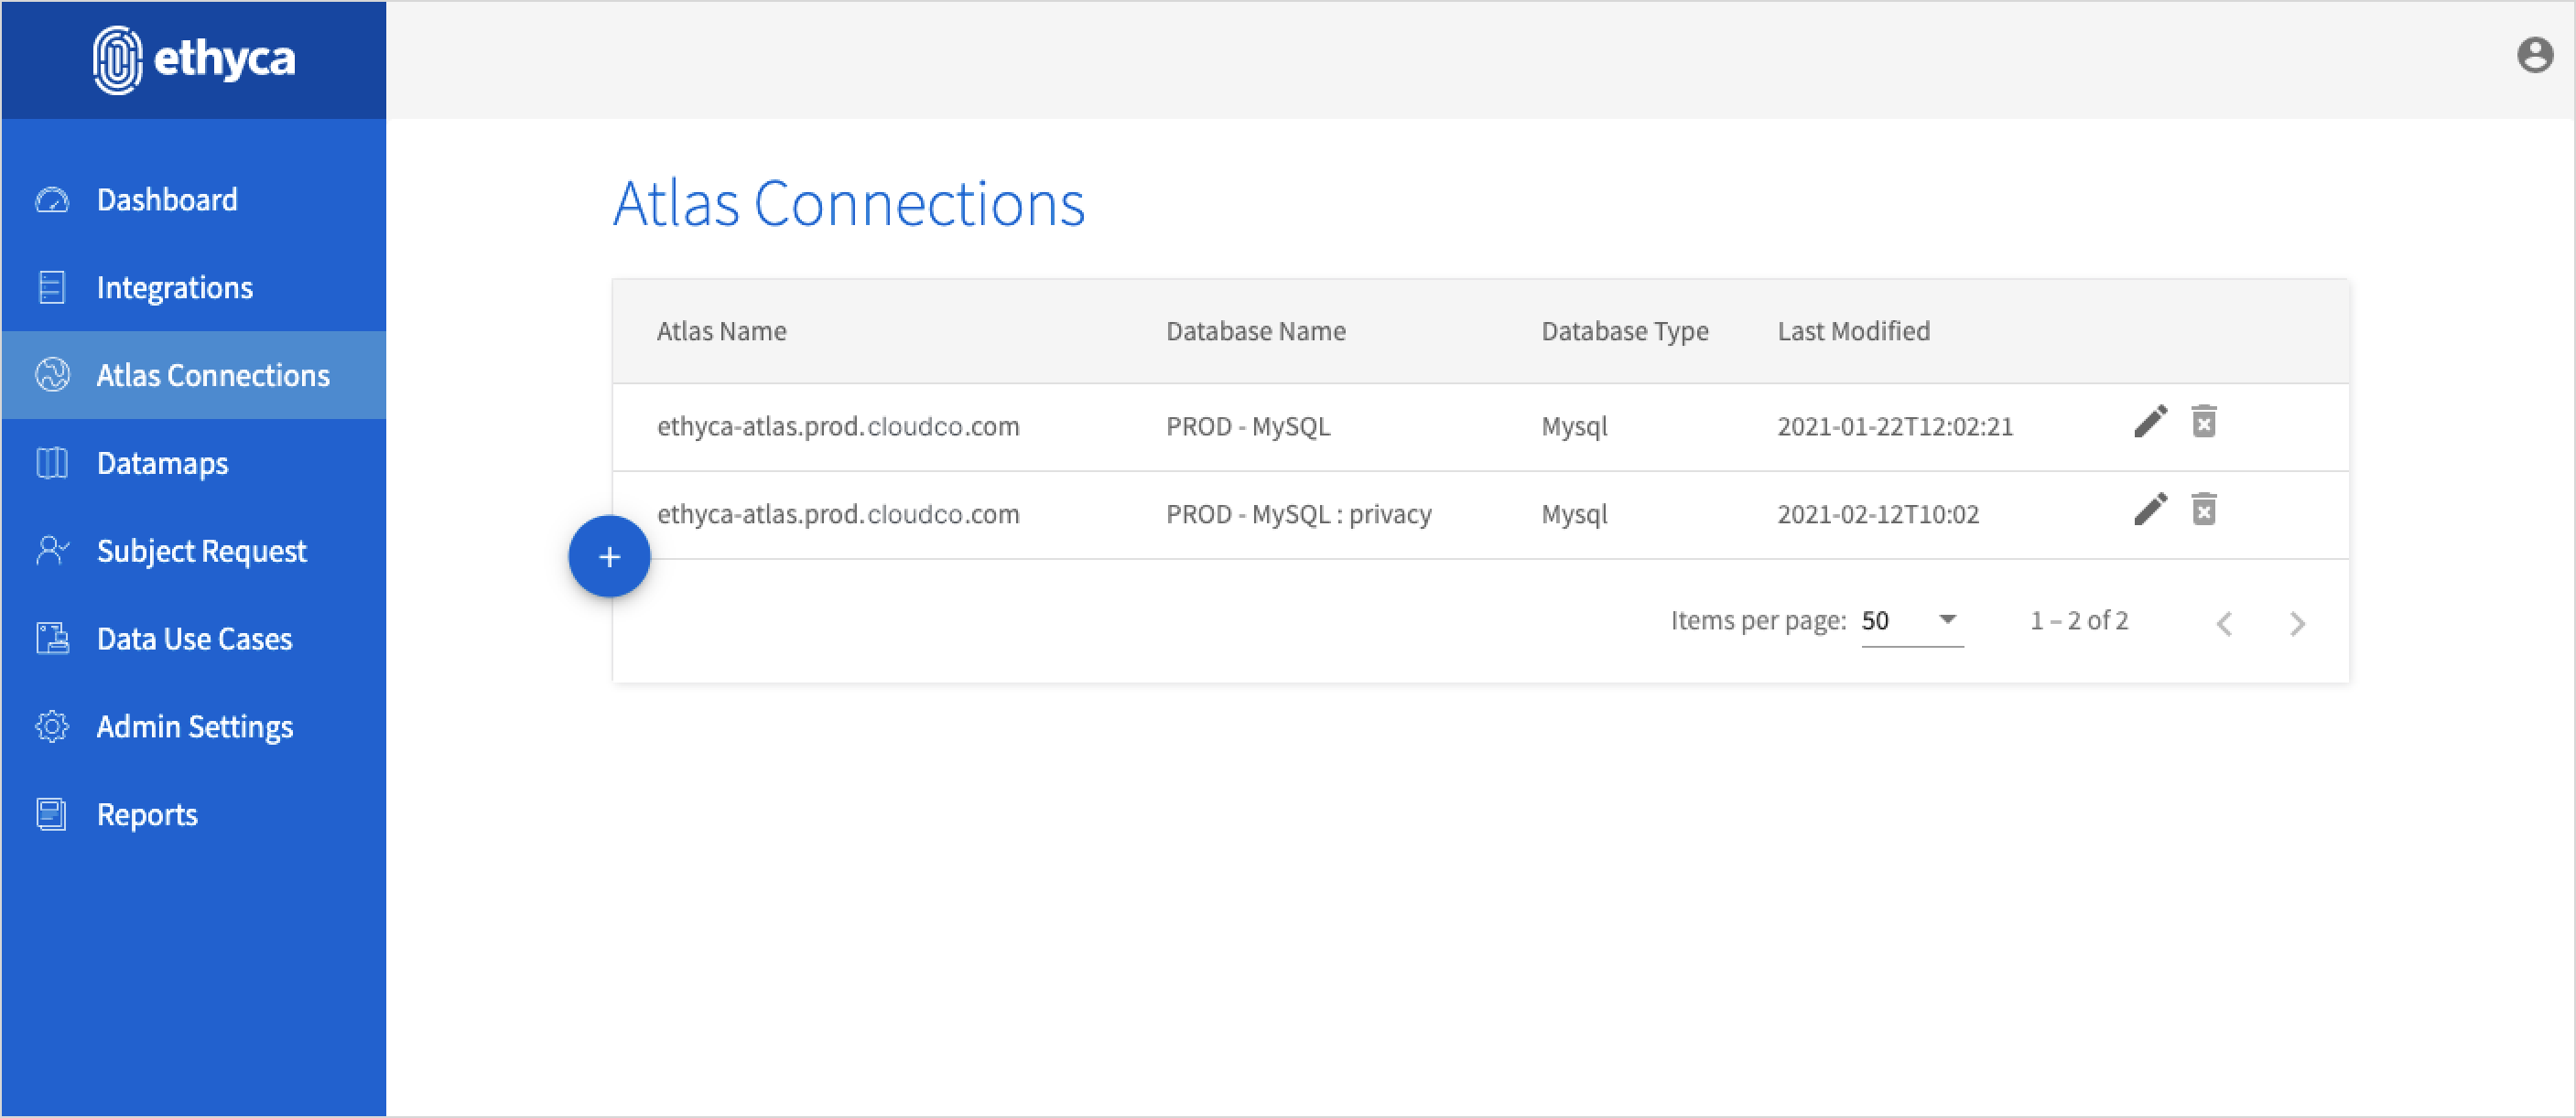Click the add new connection plus button
This screenshot has height=1118, width=2576.
pyautogui.click(x=609, y=556)
